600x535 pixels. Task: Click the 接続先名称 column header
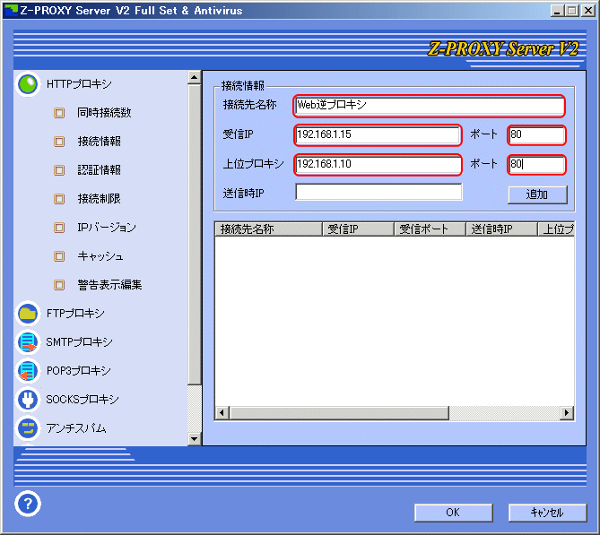(x=268, y=229)
